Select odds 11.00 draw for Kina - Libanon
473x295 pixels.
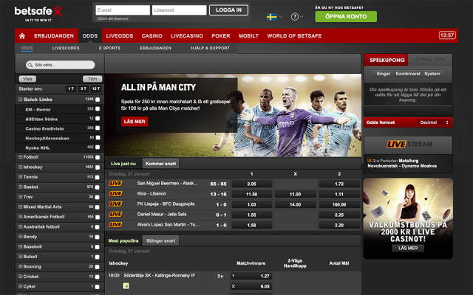tap(296, 195)
